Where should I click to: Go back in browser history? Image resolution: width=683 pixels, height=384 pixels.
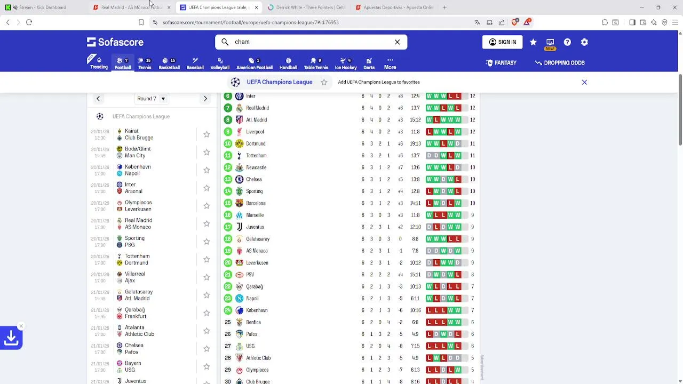(7, 22)
